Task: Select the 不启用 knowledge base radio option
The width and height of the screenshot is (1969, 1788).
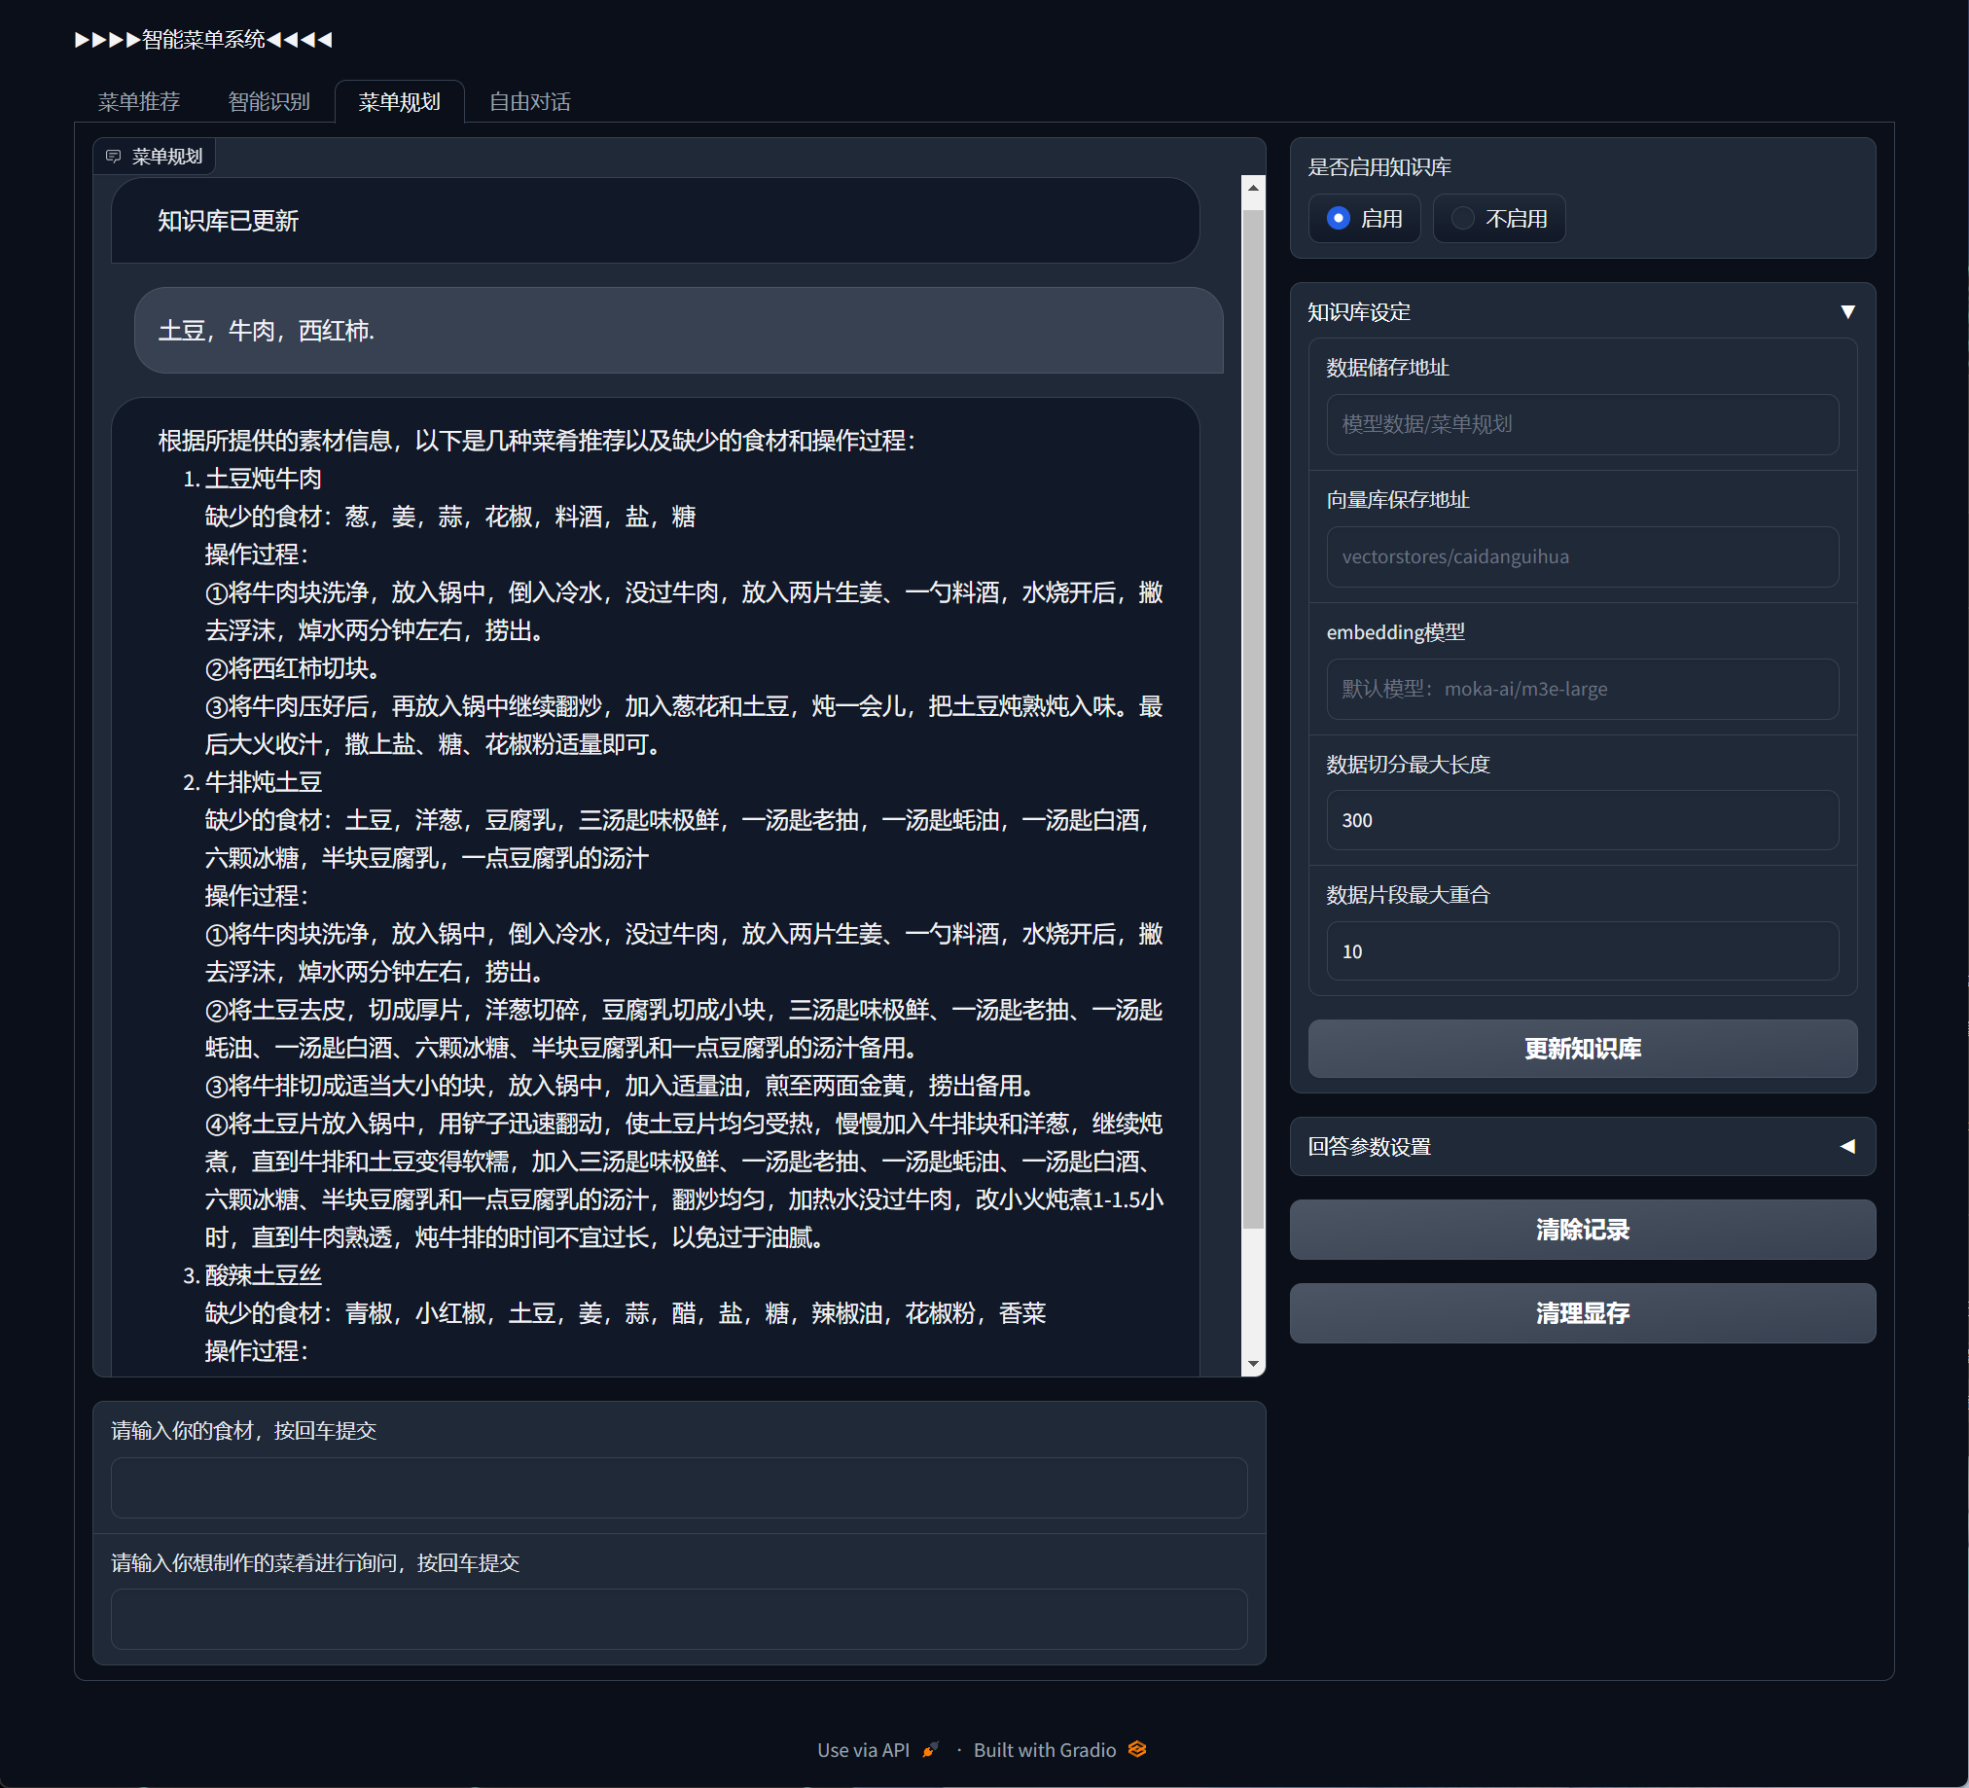Action: click(x=1498, y=219)
